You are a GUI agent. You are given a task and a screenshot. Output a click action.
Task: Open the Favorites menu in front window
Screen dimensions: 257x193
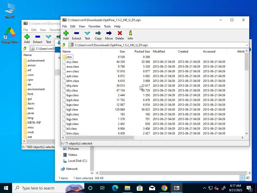(x=94, y=26)
